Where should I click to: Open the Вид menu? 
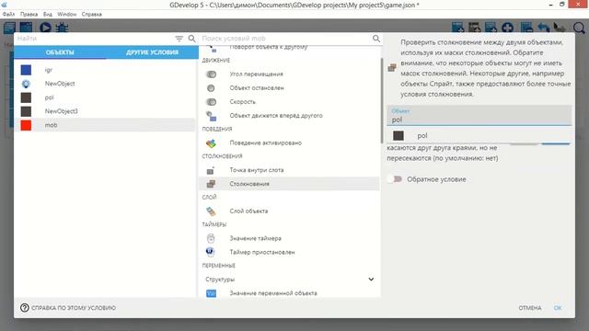(x=48, y=14)
